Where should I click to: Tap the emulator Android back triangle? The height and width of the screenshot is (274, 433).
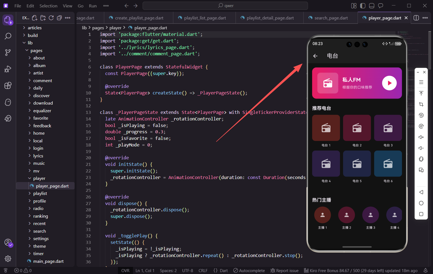click(421, 192)
